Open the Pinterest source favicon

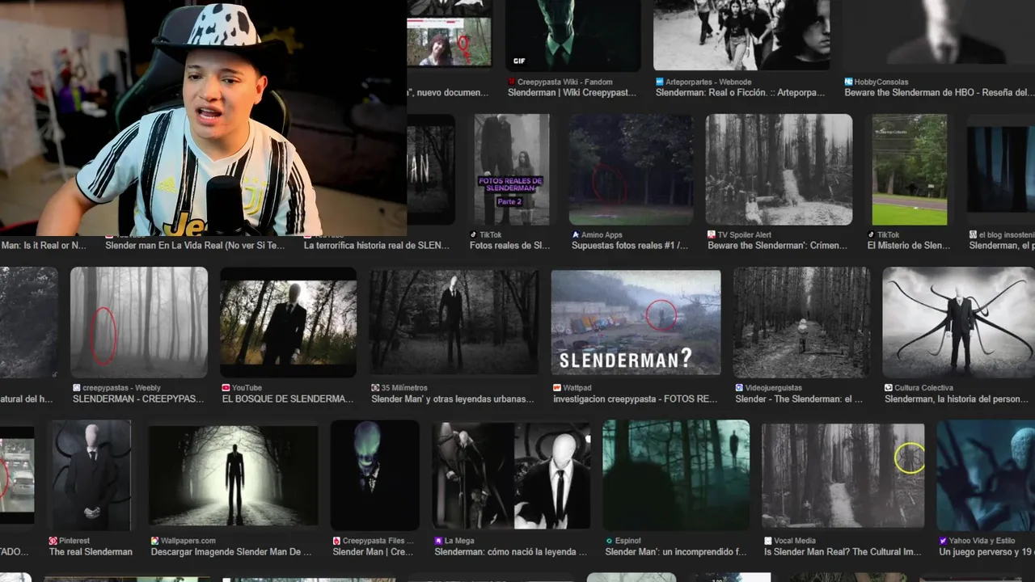point(53,541)
